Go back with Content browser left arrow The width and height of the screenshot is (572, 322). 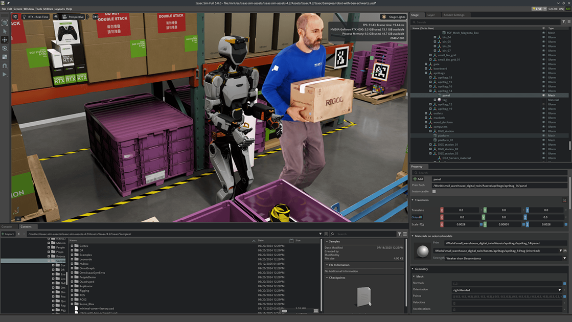click(19, 234)
